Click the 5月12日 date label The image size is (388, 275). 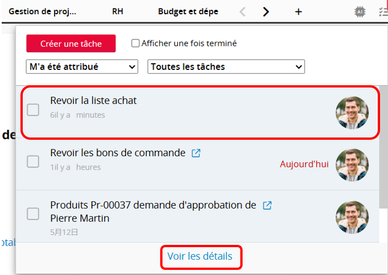[64, 232]
